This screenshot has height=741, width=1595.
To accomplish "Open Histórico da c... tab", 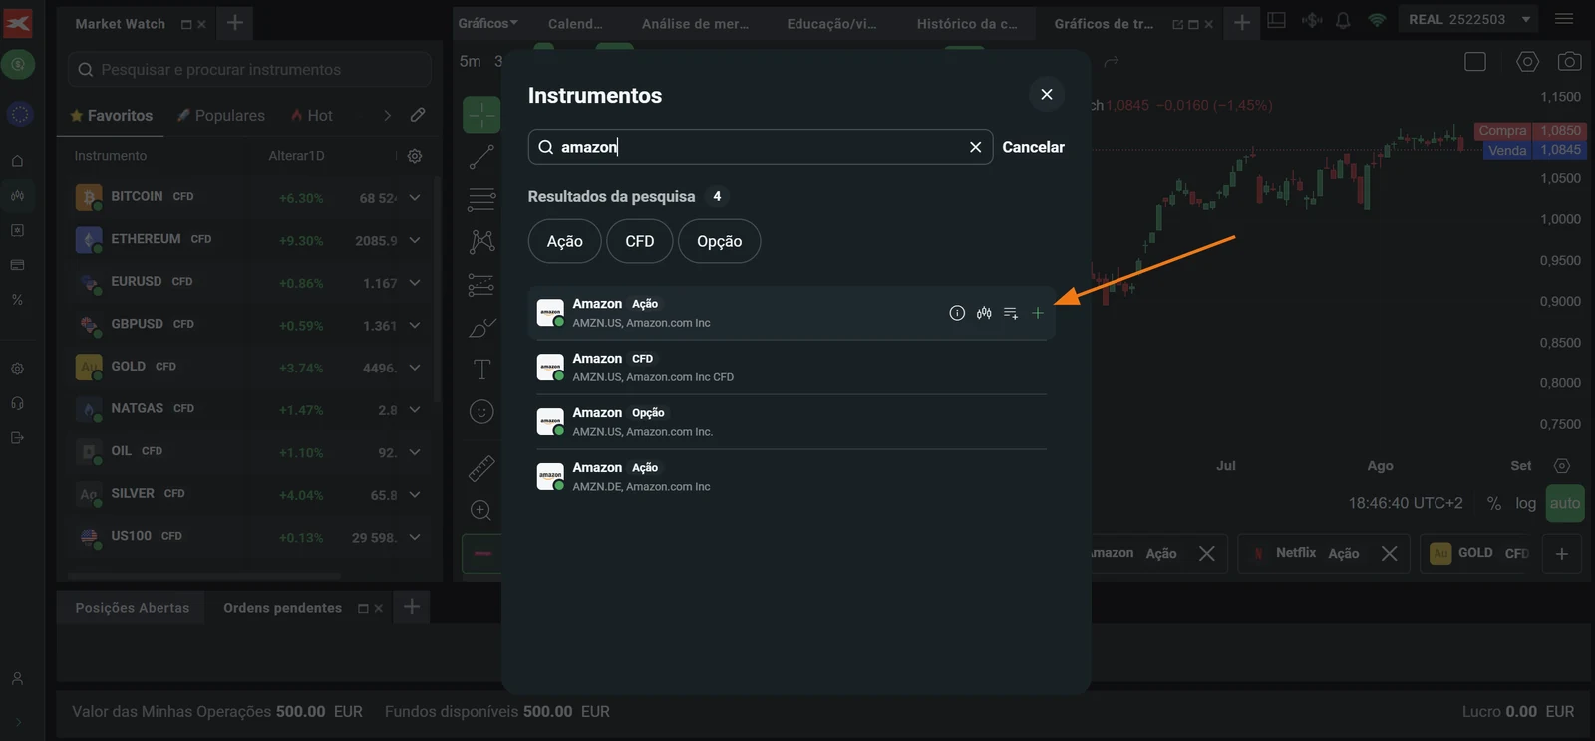I will click(x=967, y=23).
